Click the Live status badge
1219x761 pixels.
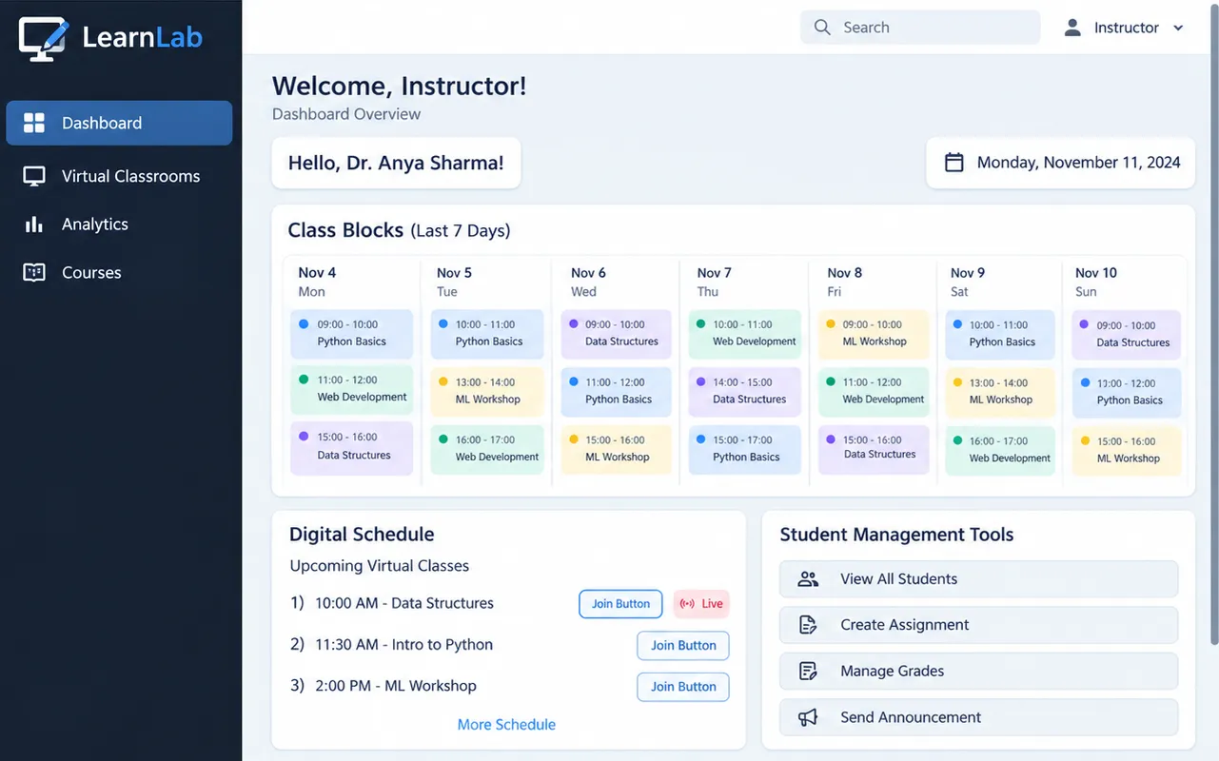701,604
